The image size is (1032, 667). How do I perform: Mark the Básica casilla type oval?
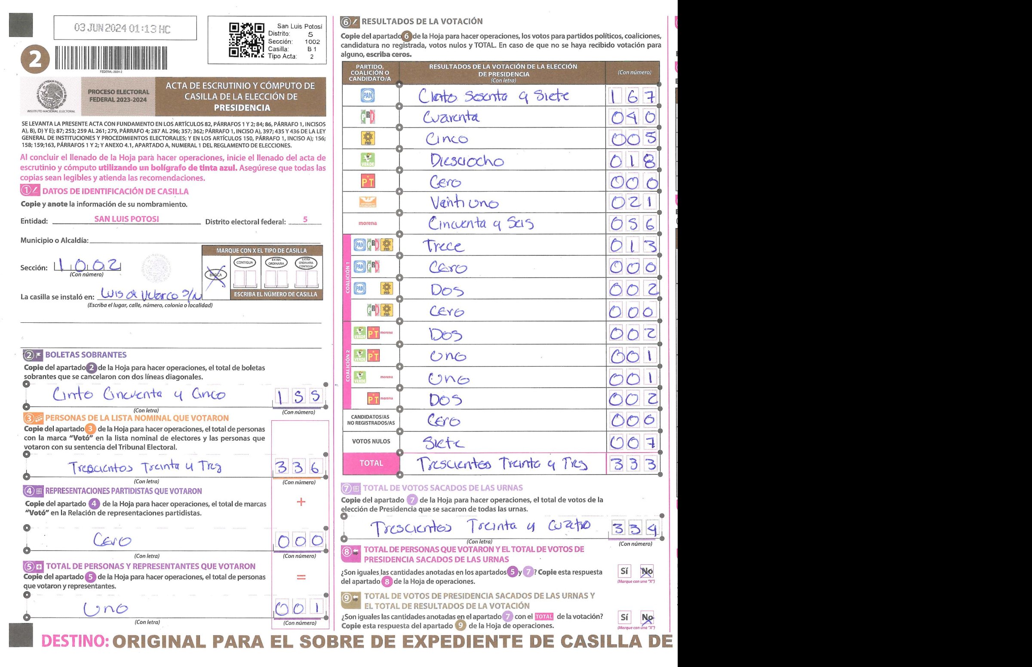[216, 275]
